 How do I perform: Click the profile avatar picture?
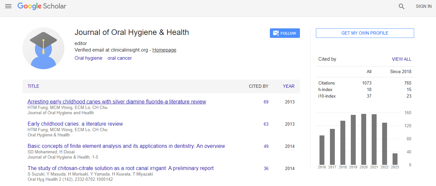(43, 48)
